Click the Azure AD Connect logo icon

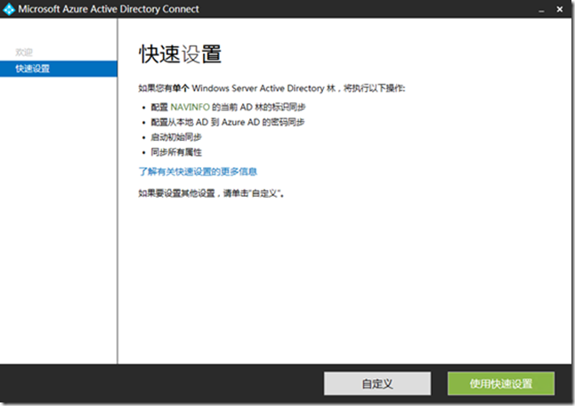9,9
